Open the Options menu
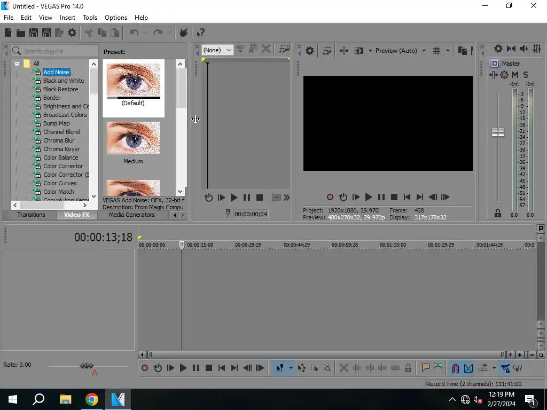This screenshot has height=410, width=547. (x=116, y=18)
